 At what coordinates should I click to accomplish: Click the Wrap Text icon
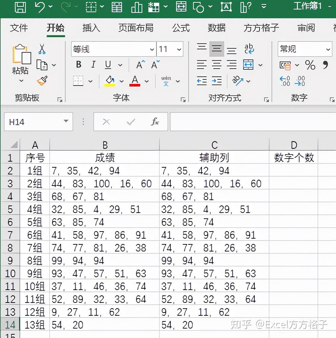coord(249,49)
